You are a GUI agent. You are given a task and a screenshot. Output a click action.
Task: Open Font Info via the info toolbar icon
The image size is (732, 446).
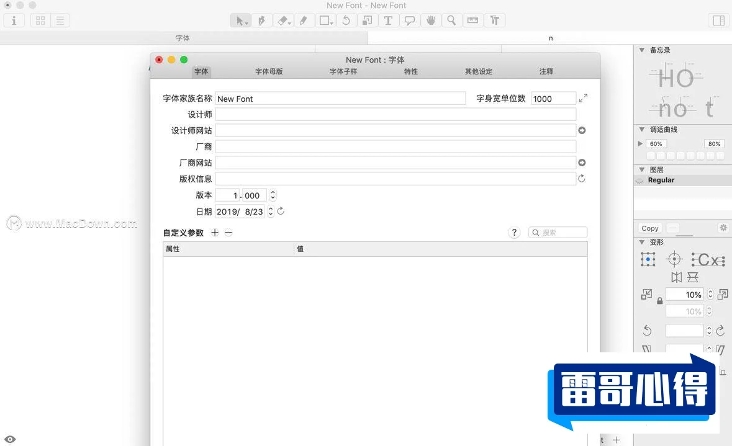tap(14, 20)
